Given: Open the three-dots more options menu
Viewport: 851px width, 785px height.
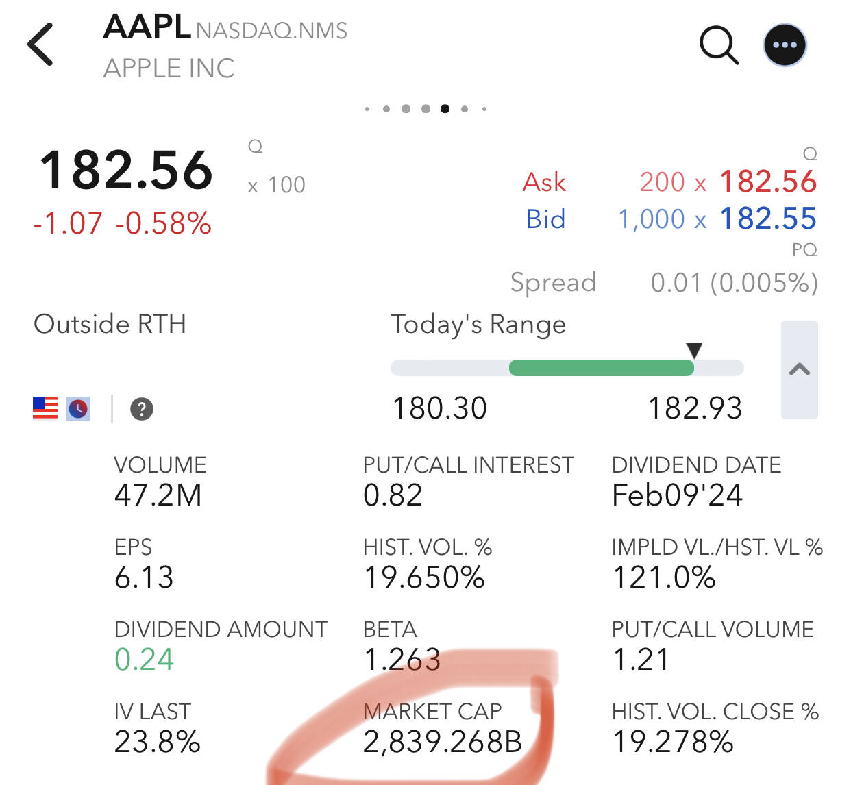Looking at the screenshot, I should [x=785, y=45].
